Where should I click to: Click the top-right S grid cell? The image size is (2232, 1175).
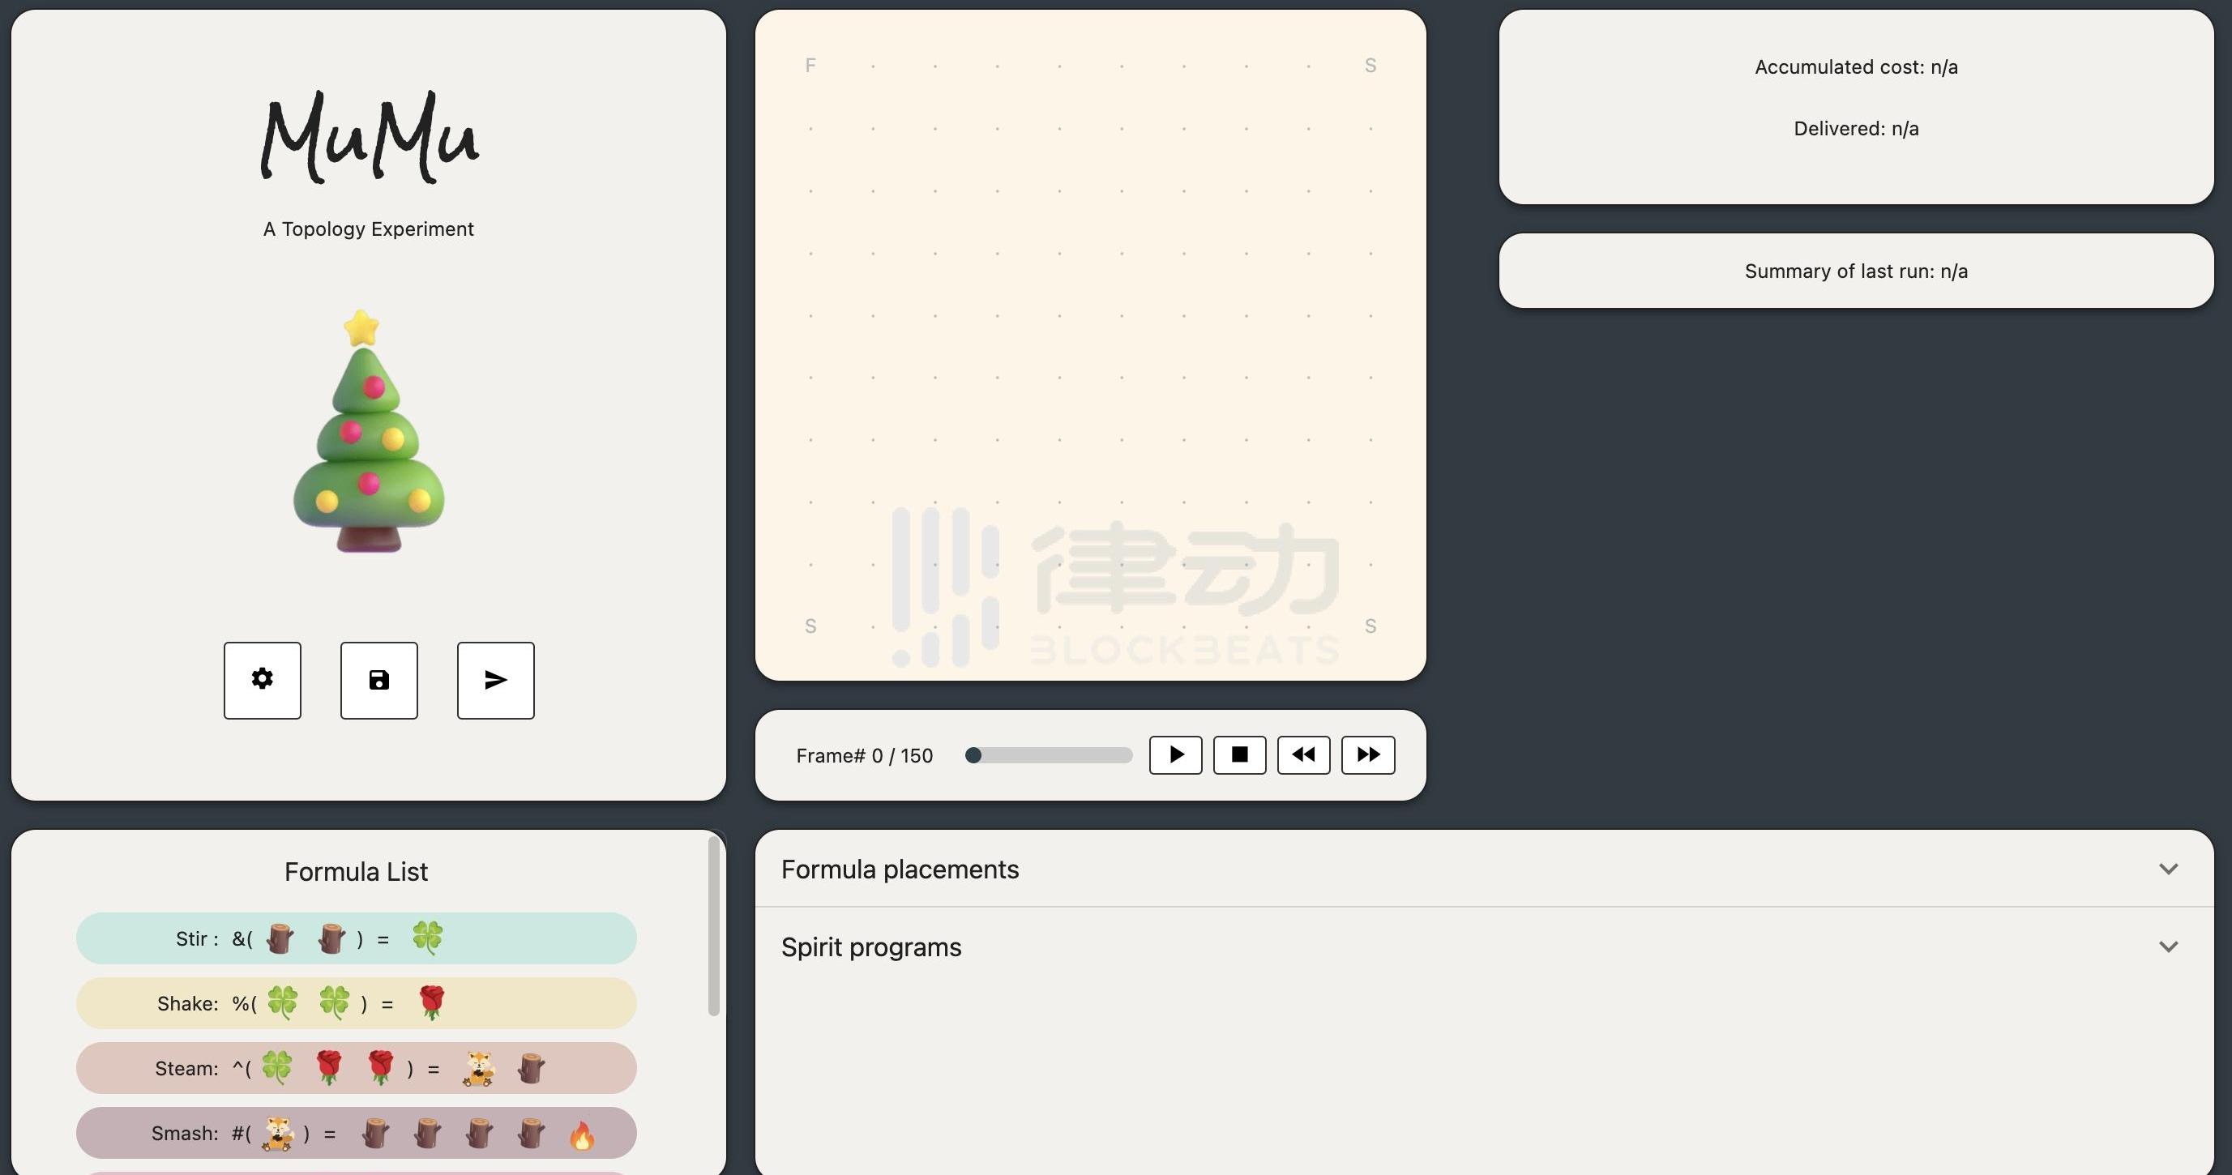click(x=1370, y=66)
